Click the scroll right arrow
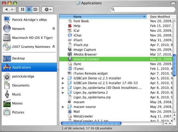 point(170,123)
